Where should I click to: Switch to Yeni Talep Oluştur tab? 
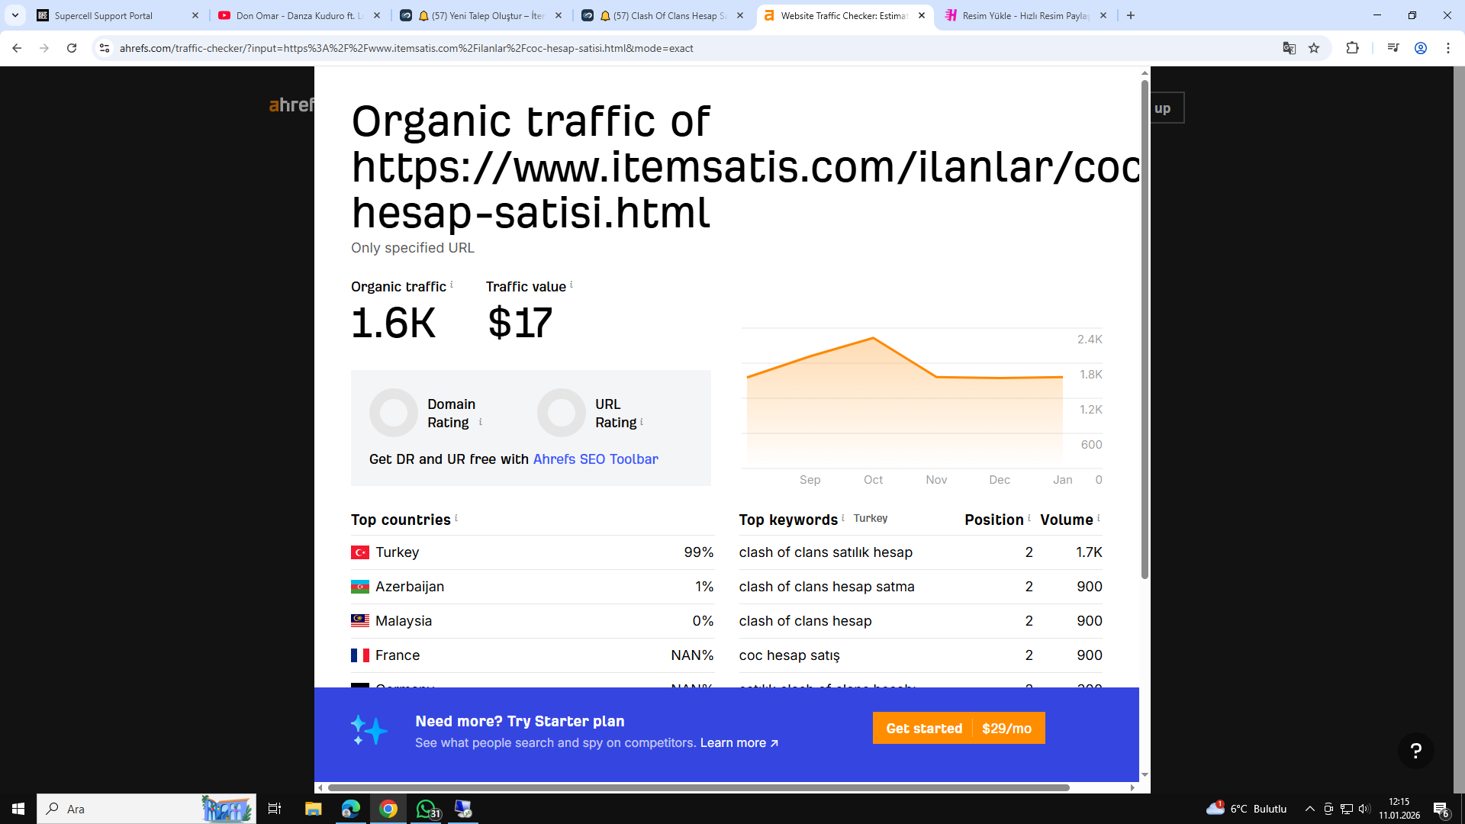481,15
